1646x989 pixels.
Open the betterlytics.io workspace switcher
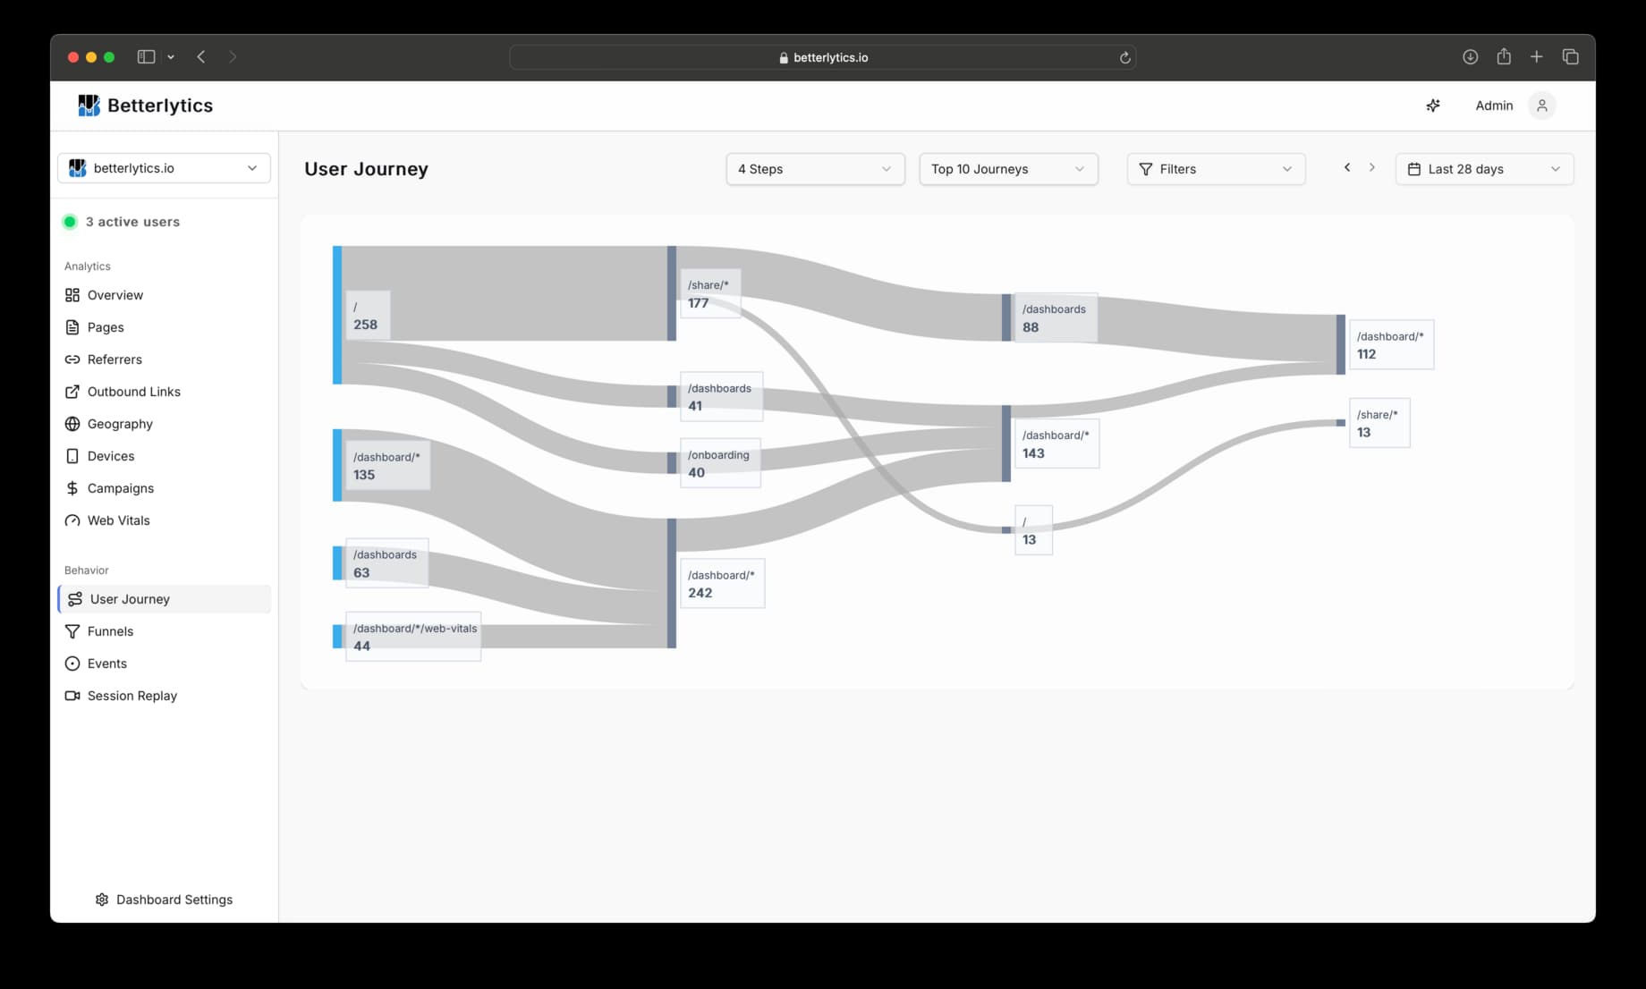163,167
